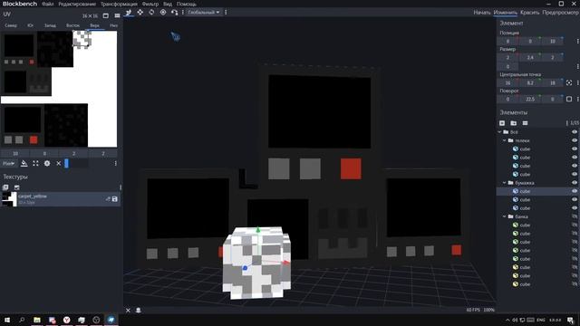The image size is (580, 326).
Task: Collapse the Все root group
Action: (500, 132)
